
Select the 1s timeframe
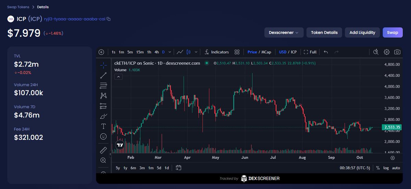[x=114, y=52]
